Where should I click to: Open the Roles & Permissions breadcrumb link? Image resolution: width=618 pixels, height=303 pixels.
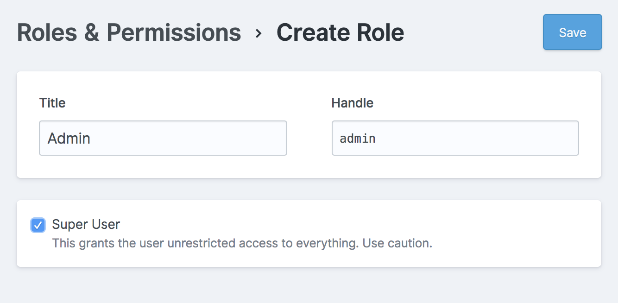tap(129, 32)
